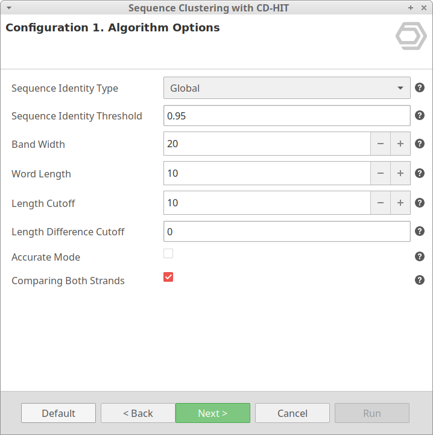
Task: Uncheck Comparing Both Strands checkbox
Action: pyautogui.click(x=168, y=277)
